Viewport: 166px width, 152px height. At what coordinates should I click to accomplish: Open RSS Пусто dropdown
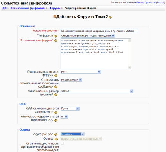70,109
